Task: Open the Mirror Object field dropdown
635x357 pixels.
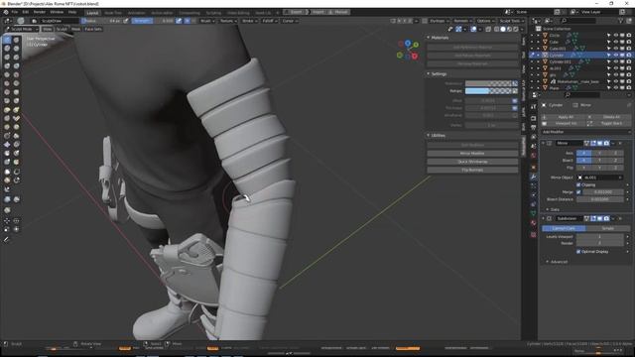Action: [x=600, y=178]
